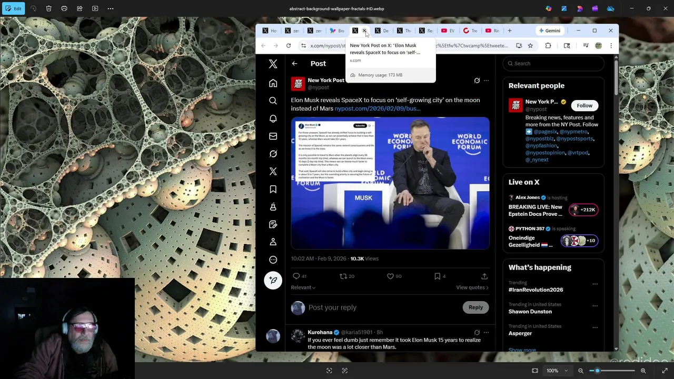Share the post via upload icon
Image resolution: width=674 pixels, height=379 pixels.
(x=484, y=276)
